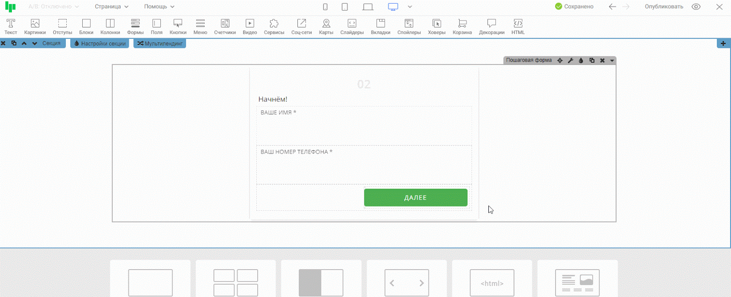Open the Корзина cart tool
Viewport: 731px width, 297px height.
pos(462,27)
